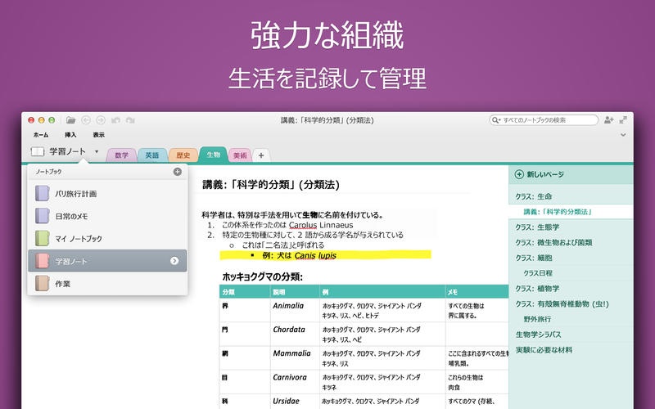Click the heading ホッキョクグマの分類:

point(262,276)
